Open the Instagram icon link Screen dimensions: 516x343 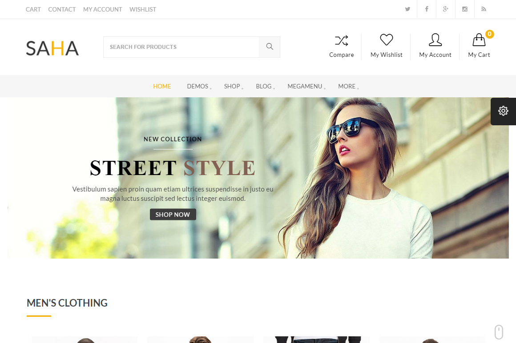click(465, 9)
